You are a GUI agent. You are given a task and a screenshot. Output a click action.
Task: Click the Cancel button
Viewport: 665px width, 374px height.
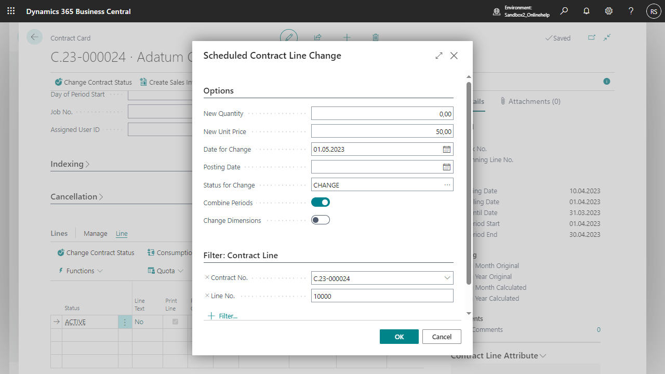[442, 337]
